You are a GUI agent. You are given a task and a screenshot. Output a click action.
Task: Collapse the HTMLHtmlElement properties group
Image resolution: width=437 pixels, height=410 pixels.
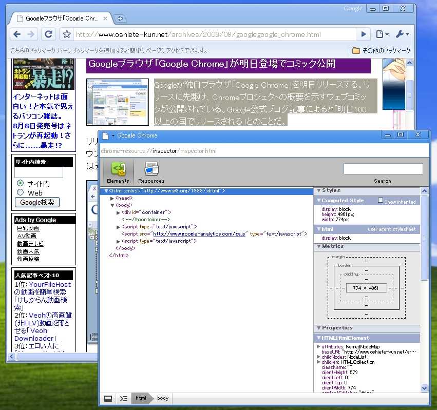319,338
